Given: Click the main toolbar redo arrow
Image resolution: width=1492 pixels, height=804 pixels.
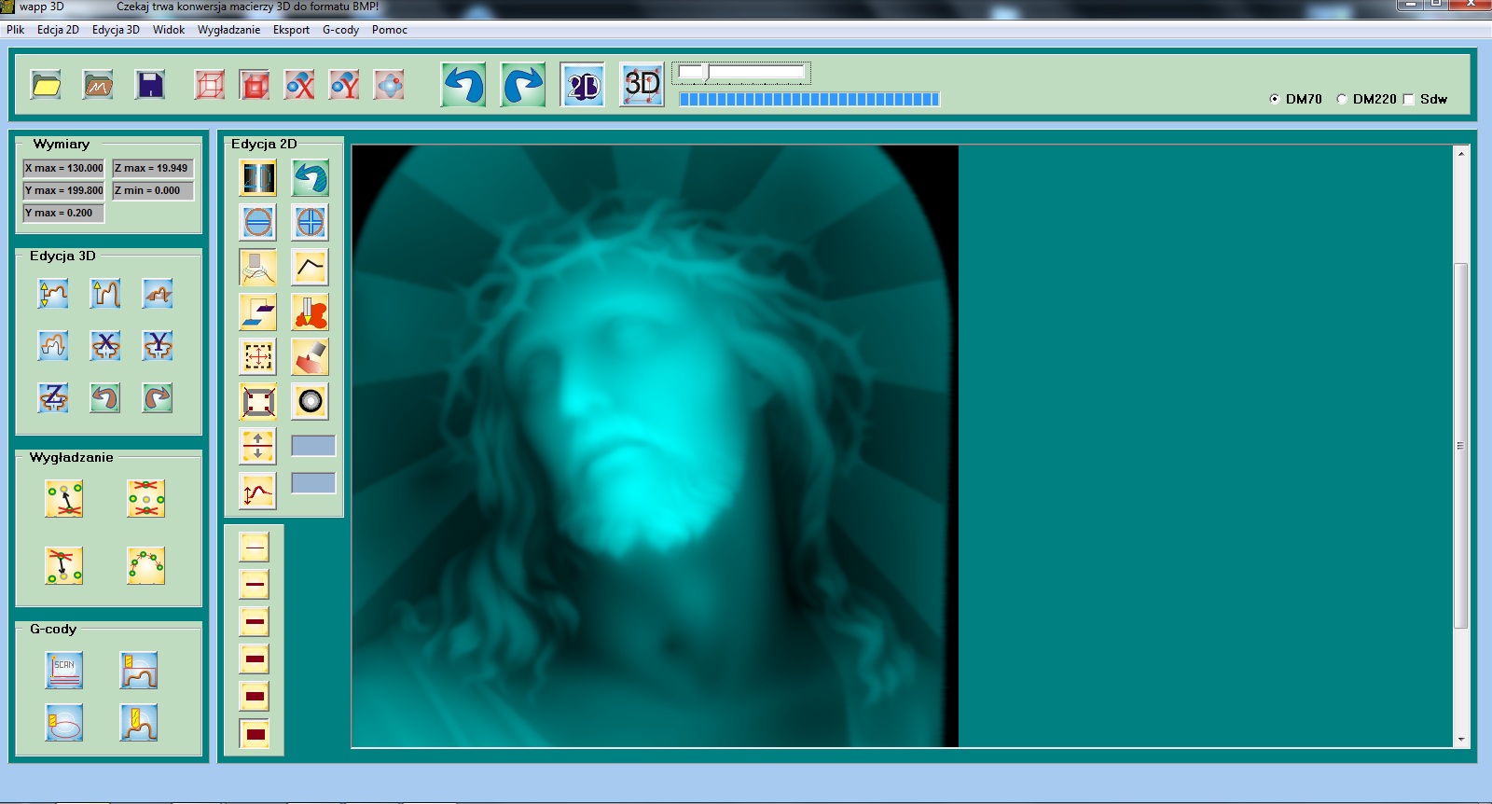Looking at the screenshot, I should (523, 85).
